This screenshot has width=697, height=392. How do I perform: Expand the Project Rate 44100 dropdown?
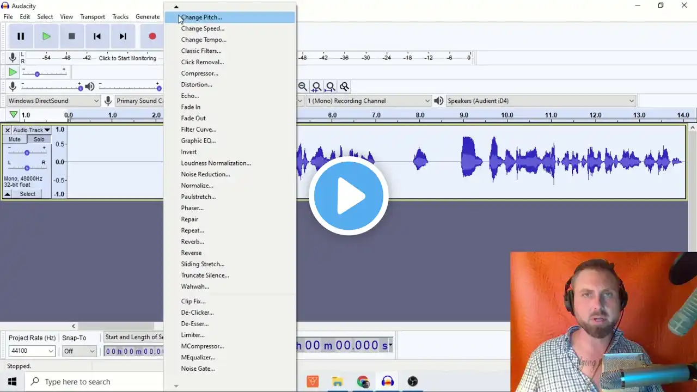(32, 351)
